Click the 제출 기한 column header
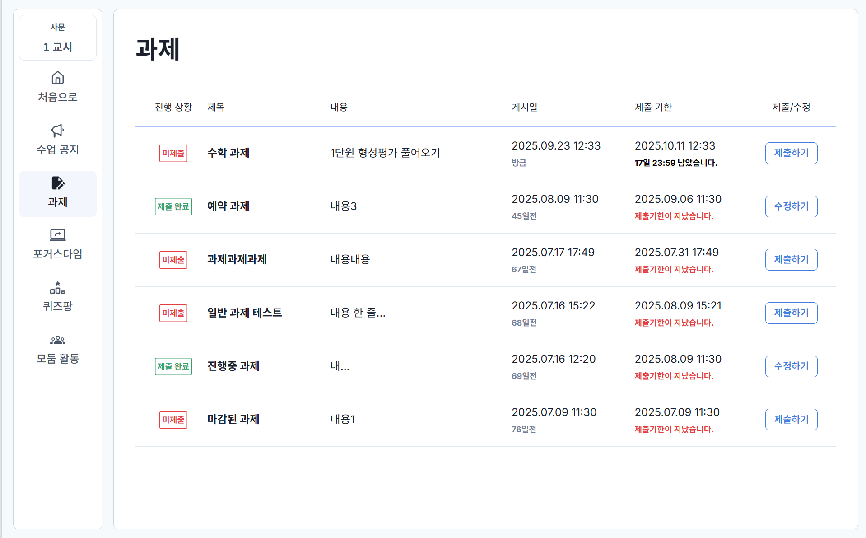This screenshot has height=538, width=866. [653, 107]
